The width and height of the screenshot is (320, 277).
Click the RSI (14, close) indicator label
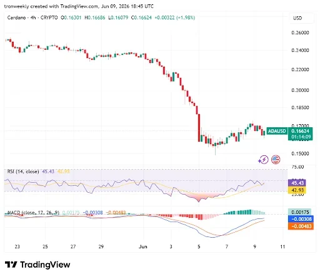(x=23, y=172)
